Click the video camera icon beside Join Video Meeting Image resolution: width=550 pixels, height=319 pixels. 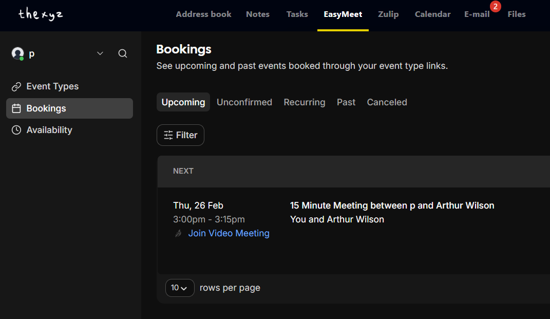pyautogui.click(x=178, y=233)
